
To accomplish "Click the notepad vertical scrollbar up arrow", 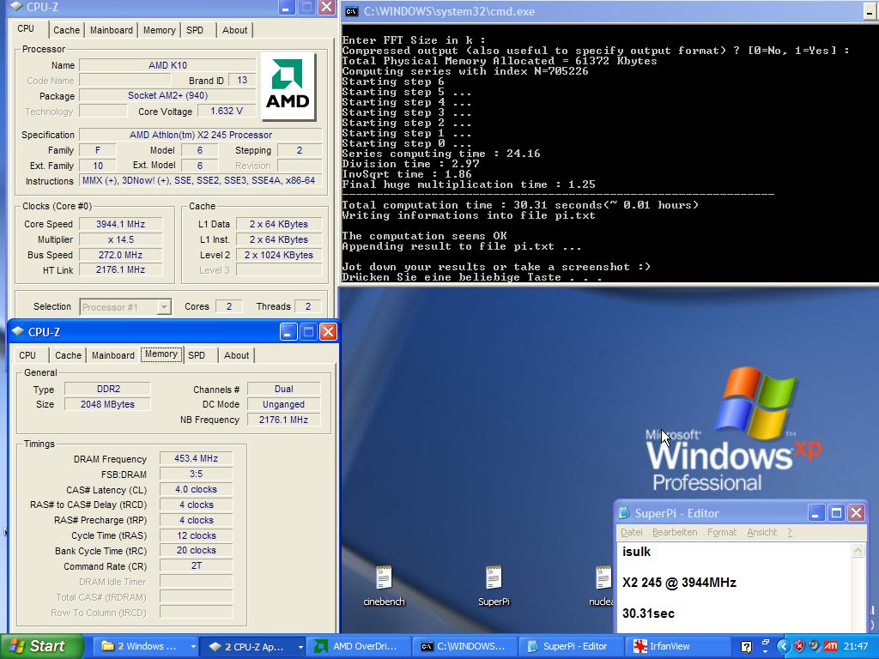I will click(858, 552).
